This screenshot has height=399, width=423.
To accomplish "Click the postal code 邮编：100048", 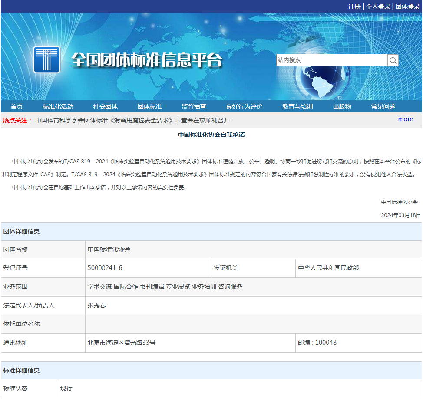I will tap(317, 343).
